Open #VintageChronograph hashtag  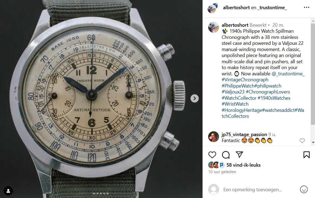coord(245,80)
